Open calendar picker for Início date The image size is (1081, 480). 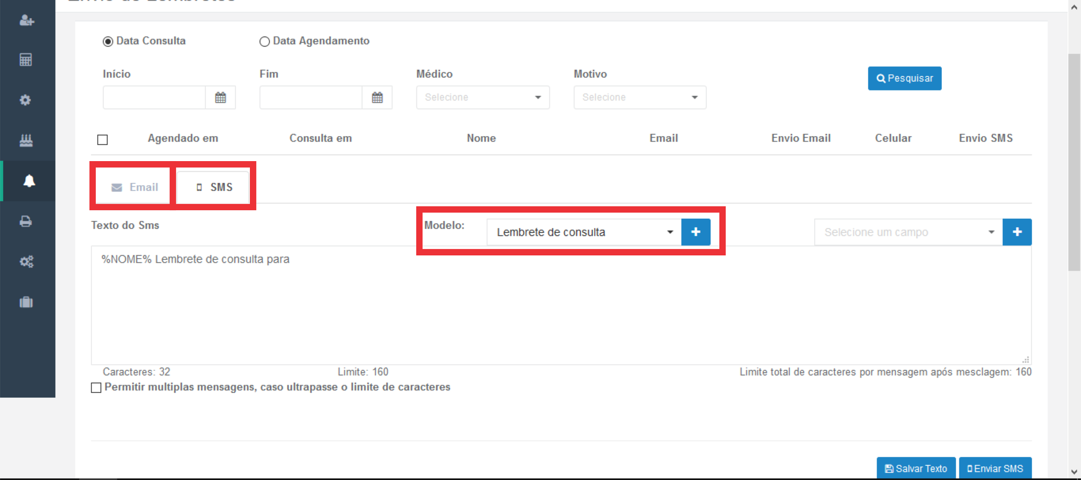coord(220,97)
